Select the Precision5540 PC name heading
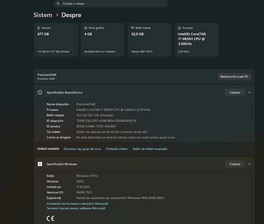 pyautogui.click(x=47, y=75)
